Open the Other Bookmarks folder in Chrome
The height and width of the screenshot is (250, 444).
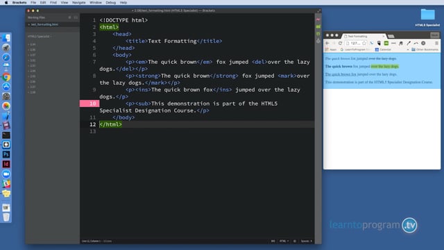(425, 49)
